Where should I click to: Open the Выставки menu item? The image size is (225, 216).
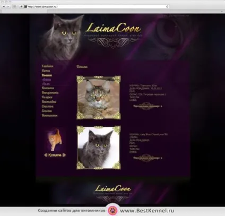pos(49,102)
